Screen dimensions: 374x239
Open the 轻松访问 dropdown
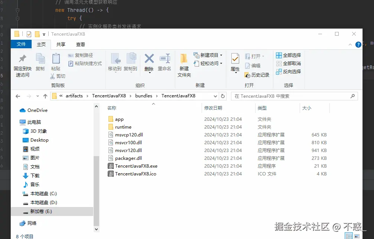pos(208,64)
